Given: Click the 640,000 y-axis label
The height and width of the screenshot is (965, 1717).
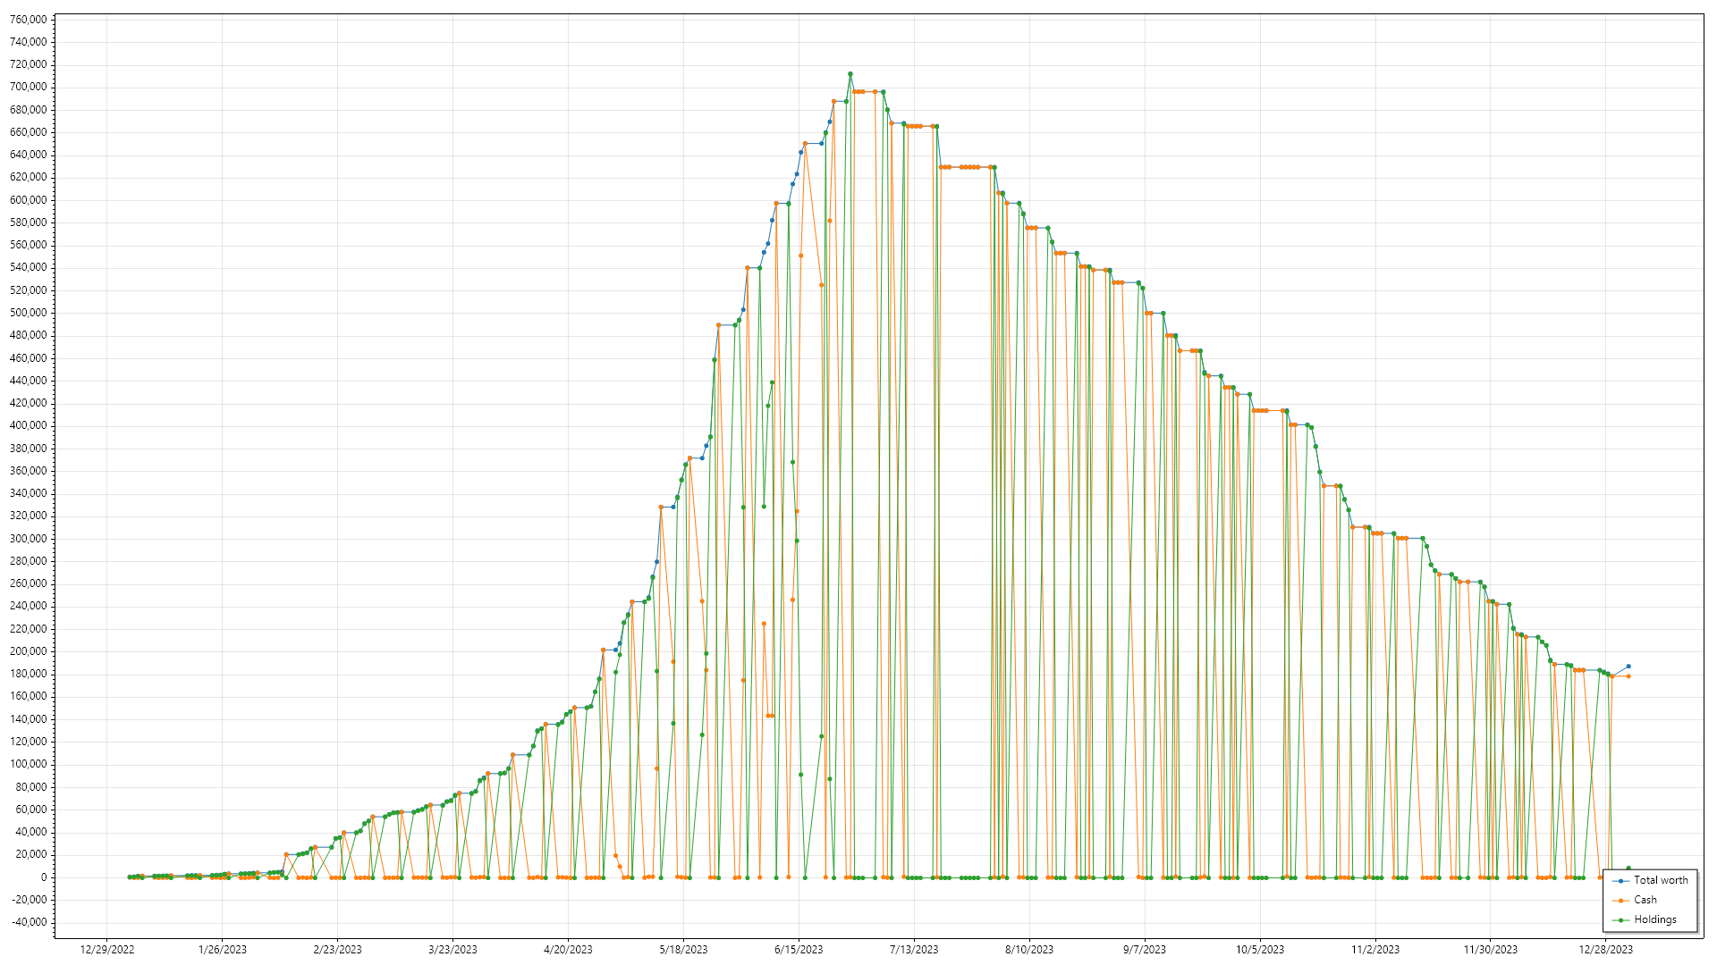Looking at the screenshot, I should pyautogui.click(x=29, y=155).
